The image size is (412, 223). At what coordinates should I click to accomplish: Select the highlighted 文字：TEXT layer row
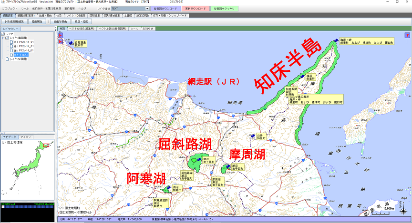pyautogui.click(x=19, y=55)
